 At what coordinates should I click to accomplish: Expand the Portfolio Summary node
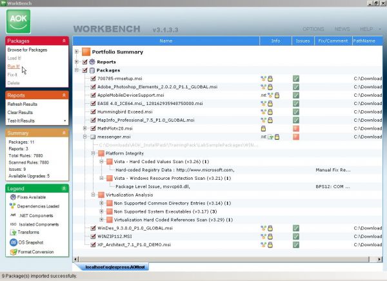[77, 52]
